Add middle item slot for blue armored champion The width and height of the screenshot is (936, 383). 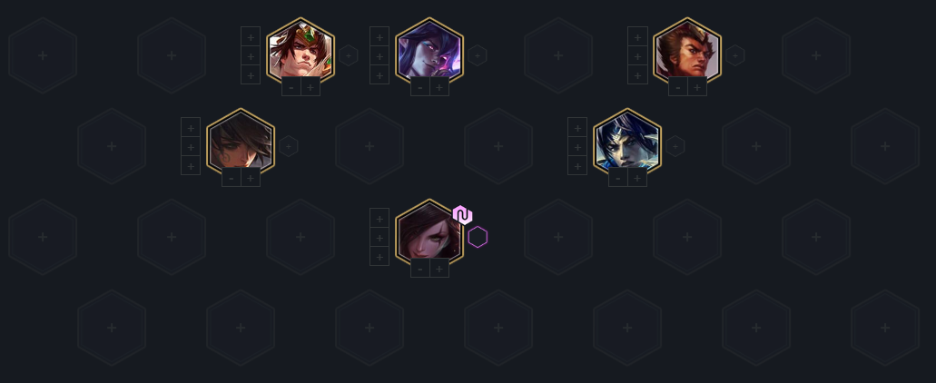tap(577, 146)
